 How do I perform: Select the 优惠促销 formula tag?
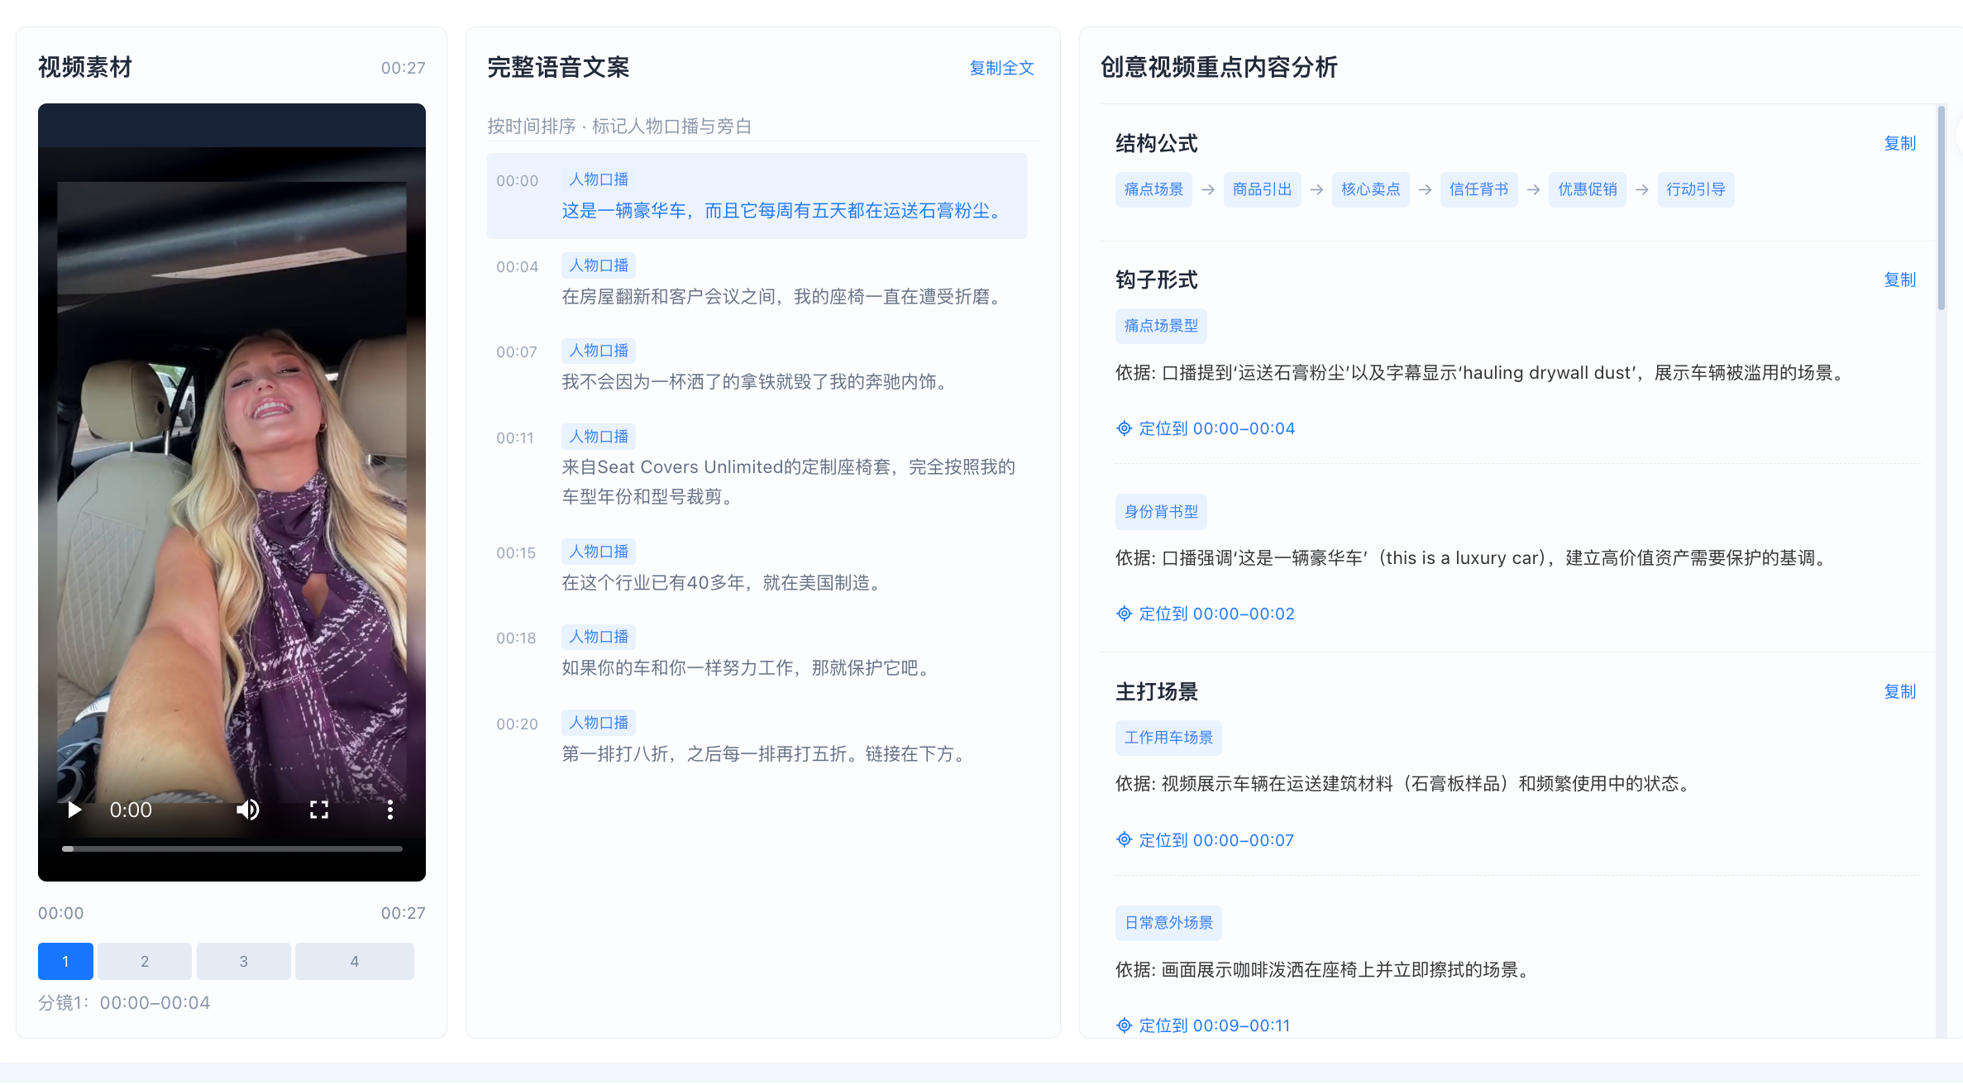1587,189
